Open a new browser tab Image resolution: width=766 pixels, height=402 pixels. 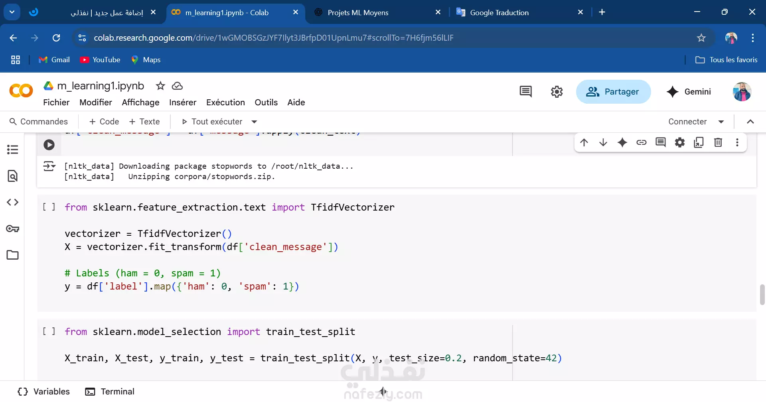tap(602, 12)
